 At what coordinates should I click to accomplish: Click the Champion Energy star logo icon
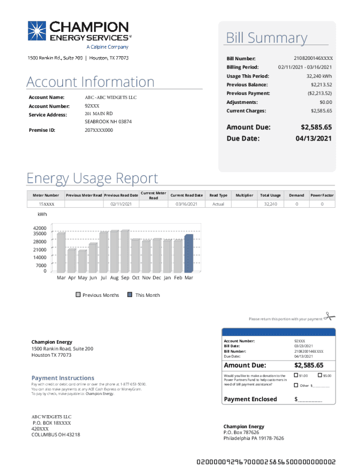pyautogui.click(x=37, y=31)
